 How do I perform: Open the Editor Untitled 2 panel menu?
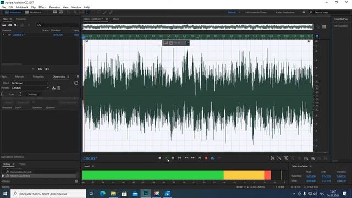107,19
